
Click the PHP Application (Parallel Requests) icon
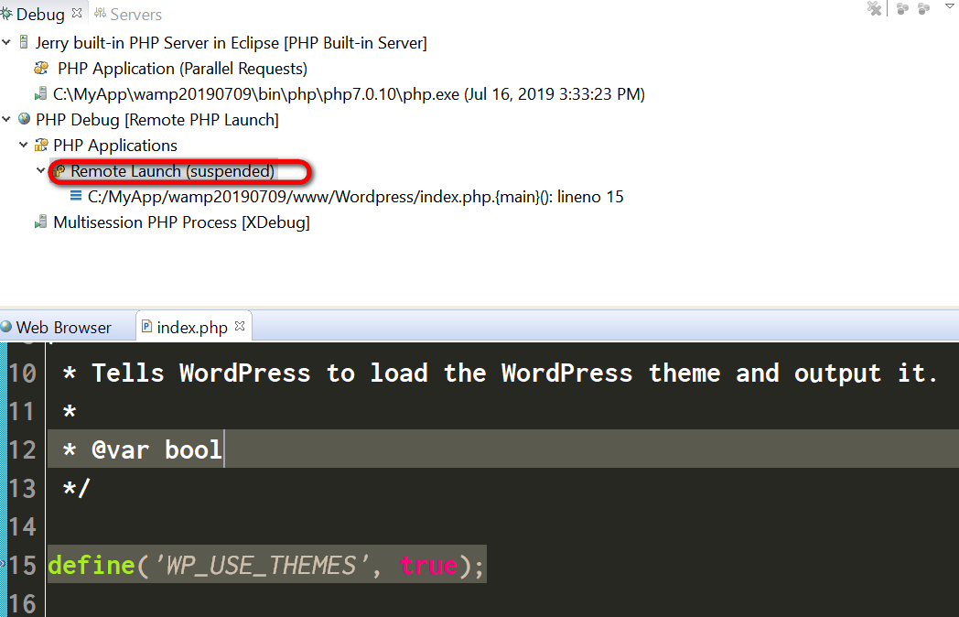[x=41, y=68]
